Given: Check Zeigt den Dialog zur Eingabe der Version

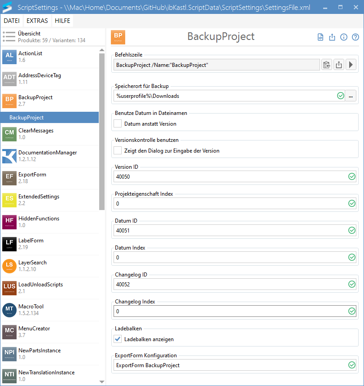Looking at the screenshot, I should (118, 151).
